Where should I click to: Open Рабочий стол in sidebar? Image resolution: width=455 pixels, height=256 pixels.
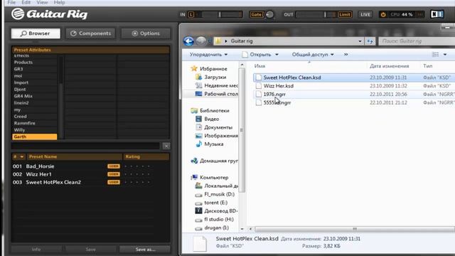(x=216, y=94)
